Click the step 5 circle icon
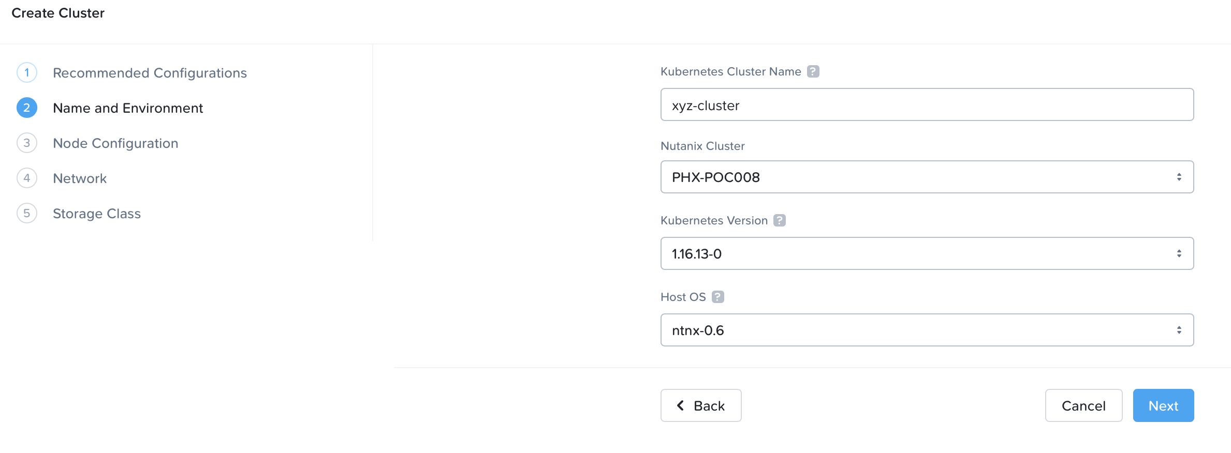The height and width of the screenshot is (453, 1231). click(27, 214)
